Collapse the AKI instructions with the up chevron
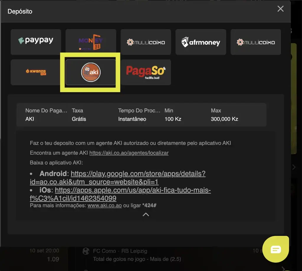Screen dimensions: 302x271 pos(146,215)
